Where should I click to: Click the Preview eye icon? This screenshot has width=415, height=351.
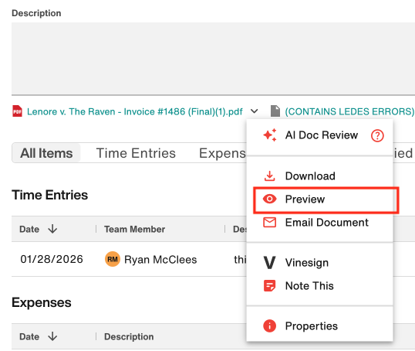point(269,199)
